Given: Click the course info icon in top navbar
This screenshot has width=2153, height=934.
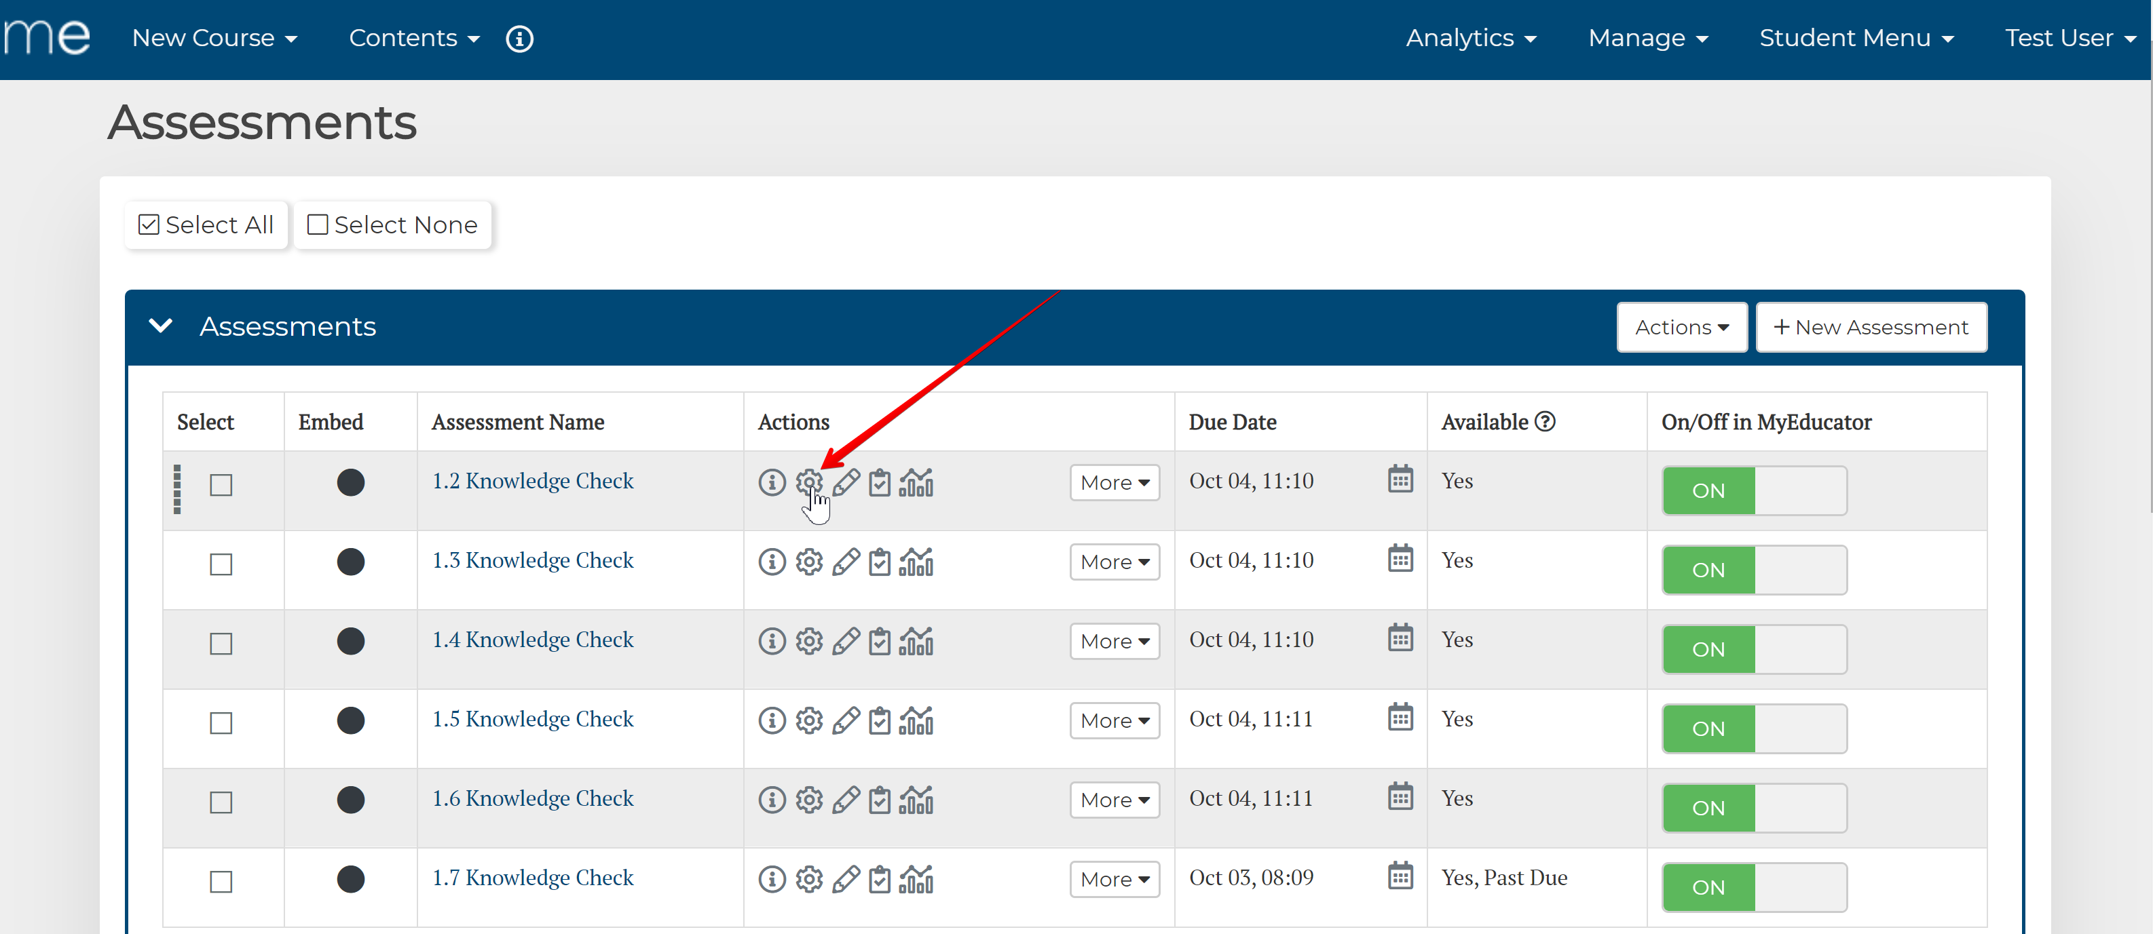Looking at the screenshot, I should pos(519,39).
